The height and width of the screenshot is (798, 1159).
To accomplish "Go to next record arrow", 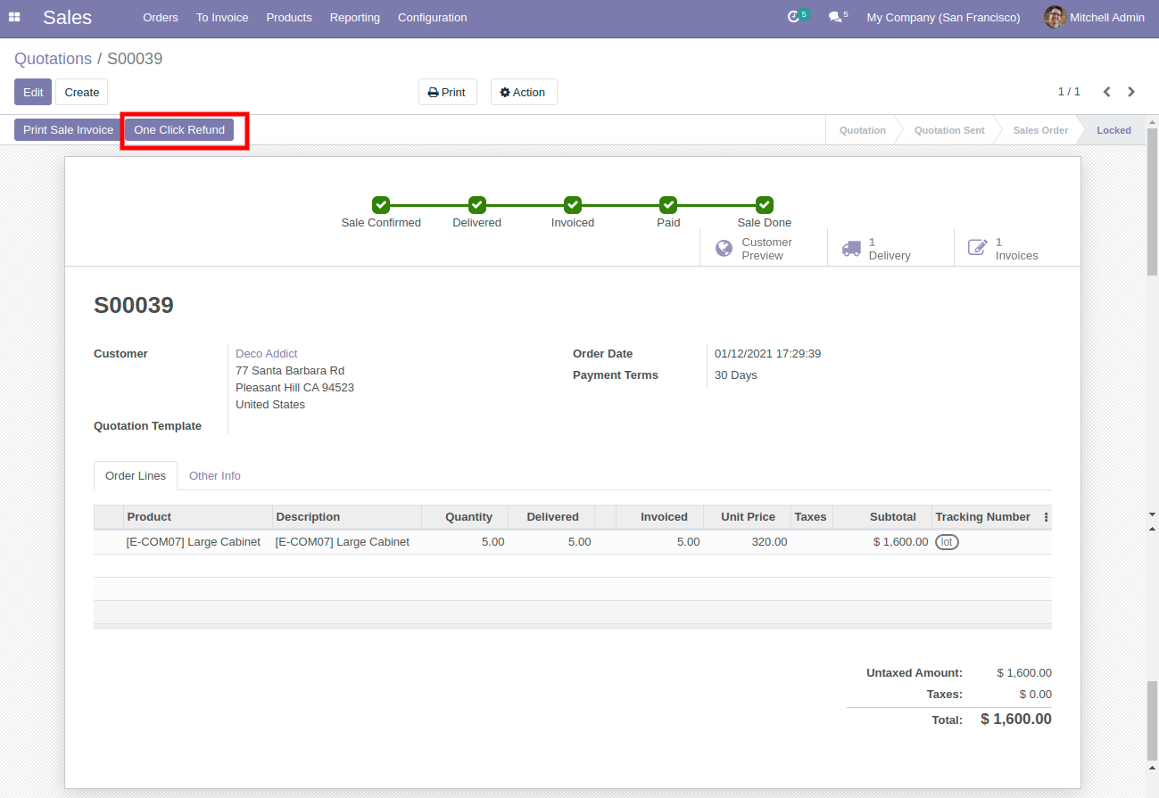I will coord(1131,92).
